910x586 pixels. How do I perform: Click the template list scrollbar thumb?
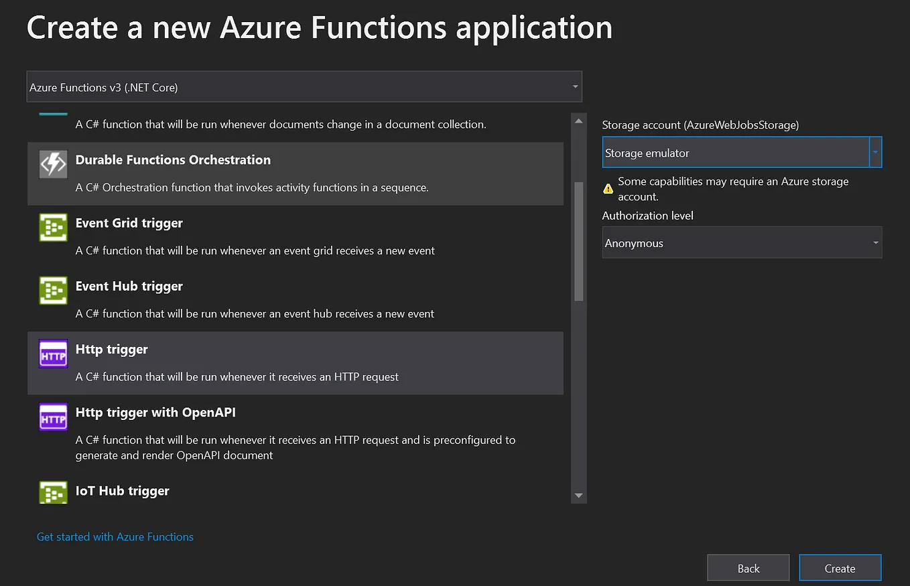578,241
